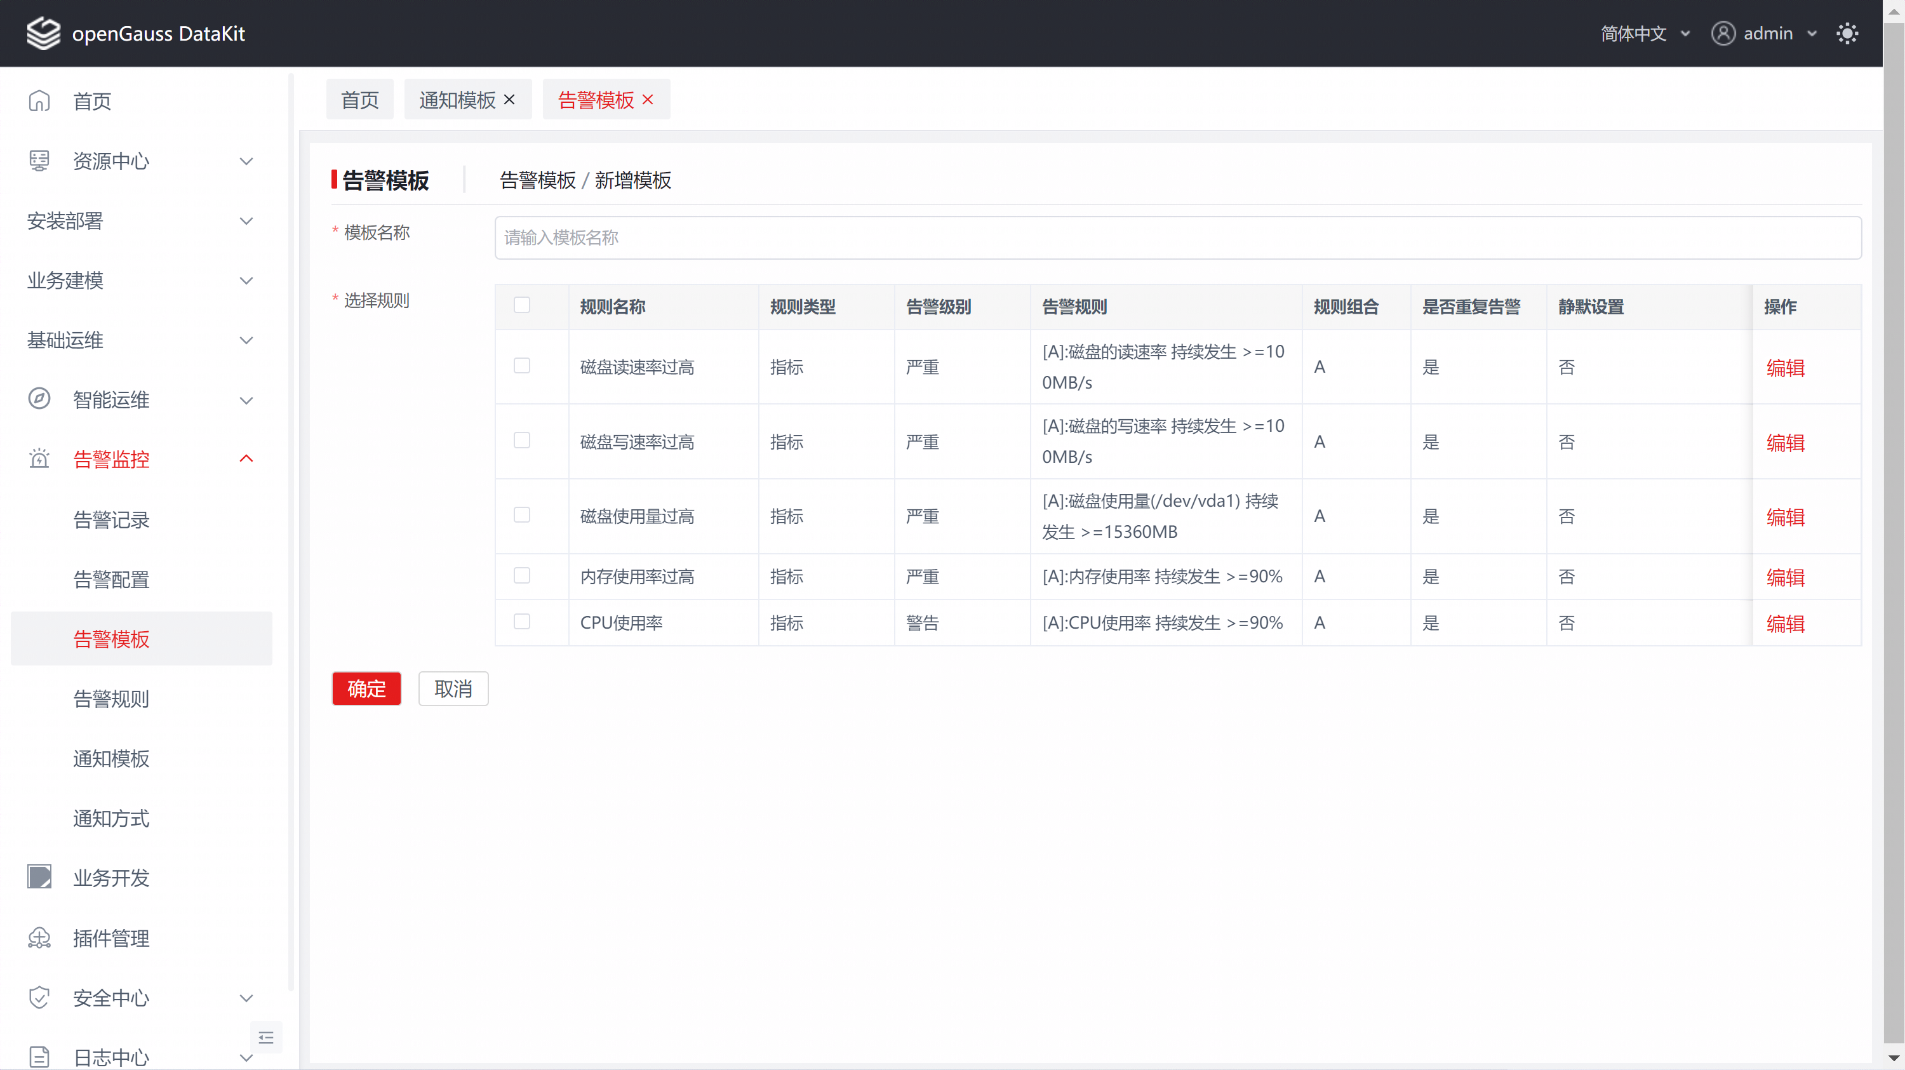Switch to the 首页 page tab
This screenshot has width=1905, height=1070.
point(359,100)
